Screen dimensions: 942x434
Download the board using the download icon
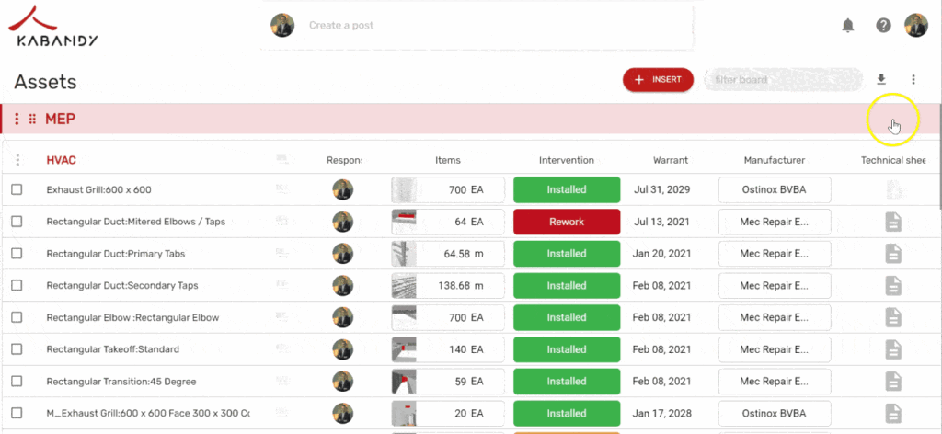coord(881,80)
